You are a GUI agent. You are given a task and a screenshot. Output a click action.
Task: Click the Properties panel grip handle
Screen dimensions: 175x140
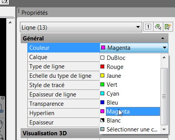click(x=18, y=11)
